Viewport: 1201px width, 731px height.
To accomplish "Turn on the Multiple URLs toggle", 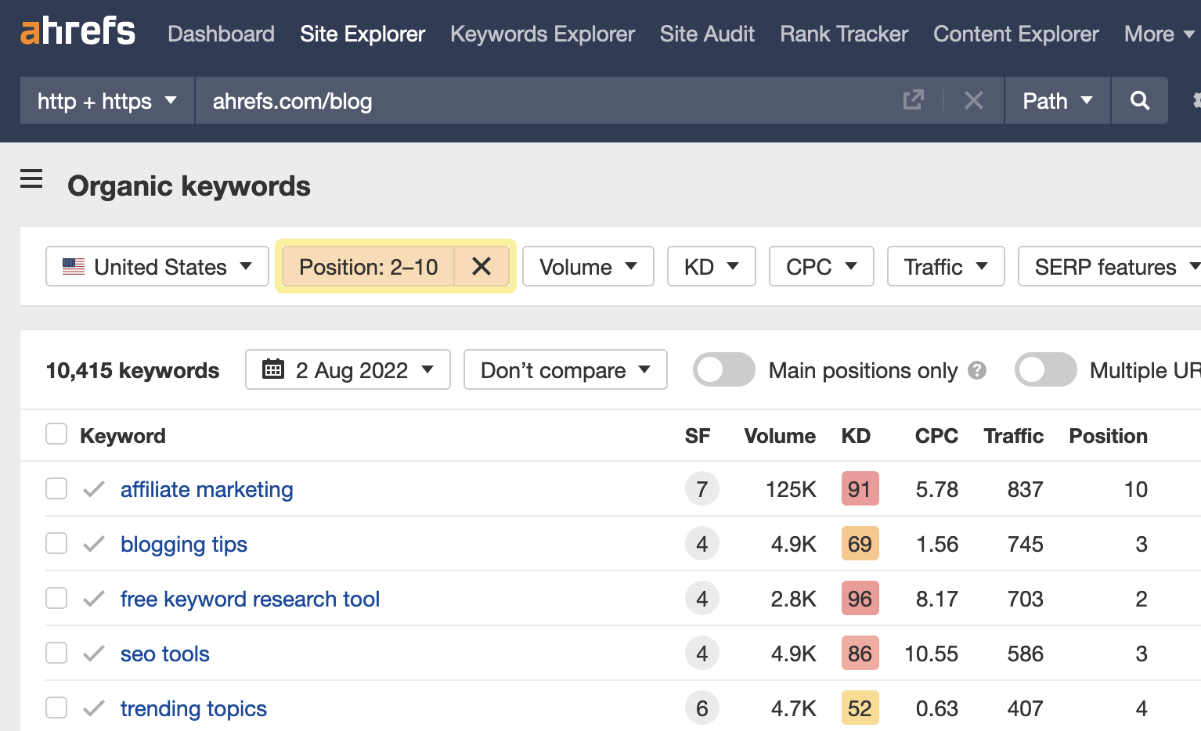I will [1045, 369].
